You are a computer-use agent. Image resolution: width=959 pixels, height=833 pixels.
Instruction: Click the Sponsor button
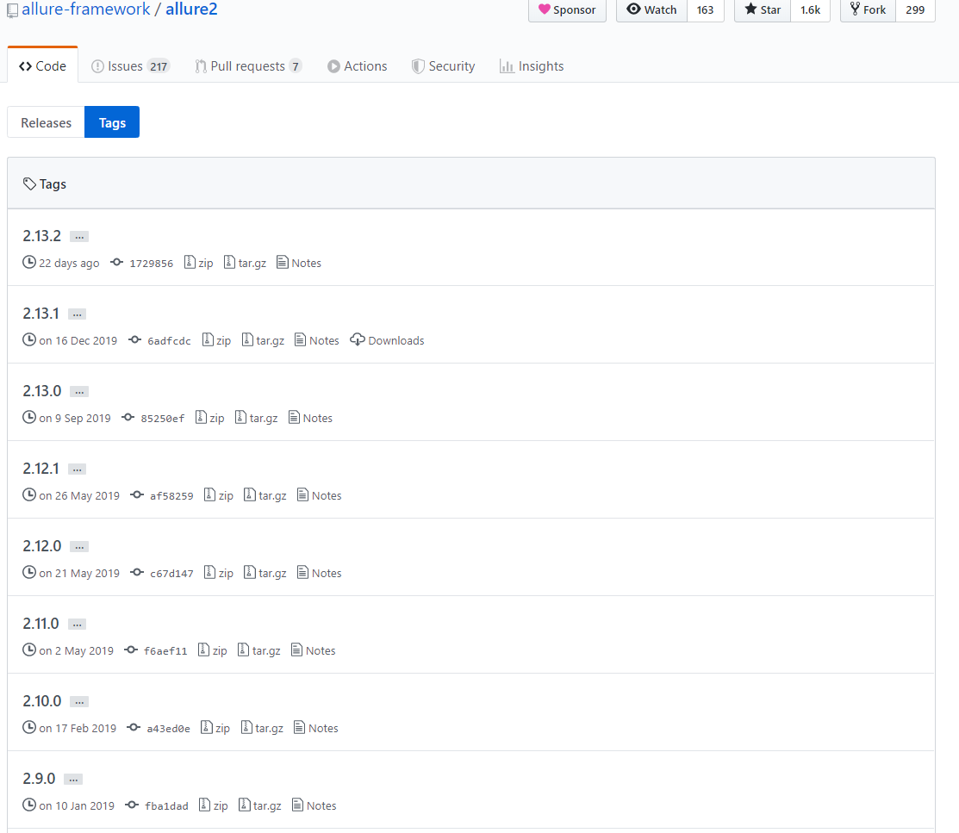point(567,9)
